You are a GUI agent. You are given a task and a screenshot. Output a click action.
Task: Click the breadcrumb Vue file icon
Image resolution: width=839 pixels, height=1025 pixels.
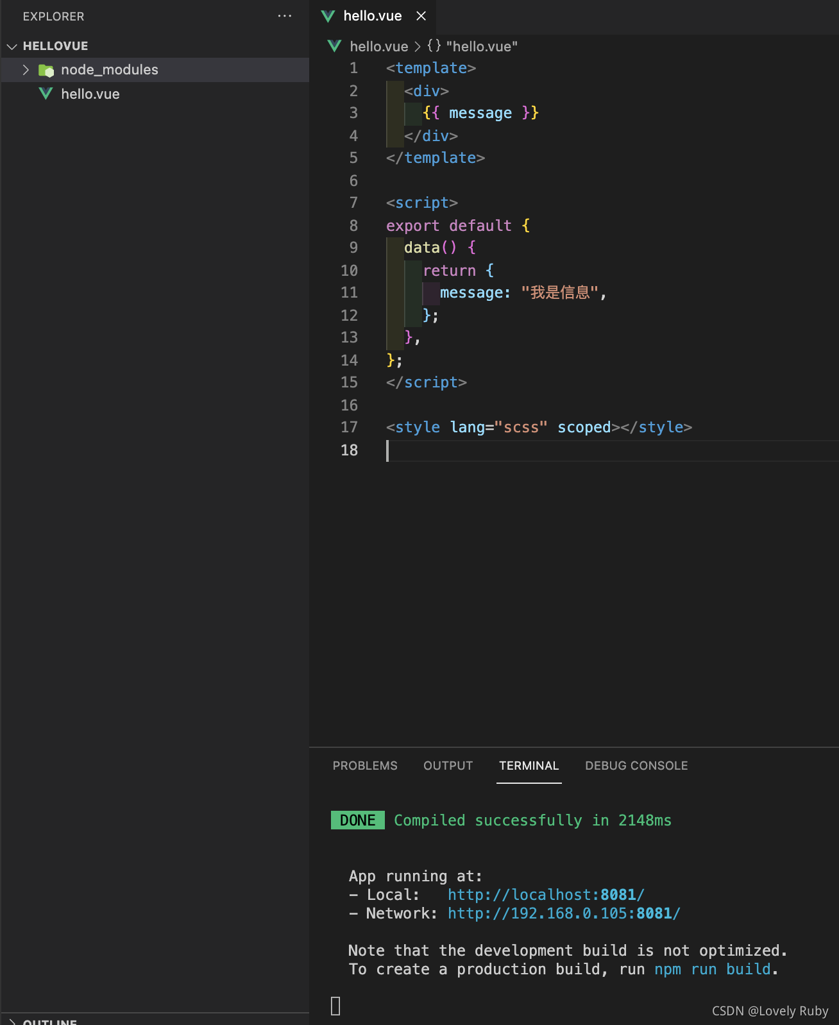coord(334,46)
